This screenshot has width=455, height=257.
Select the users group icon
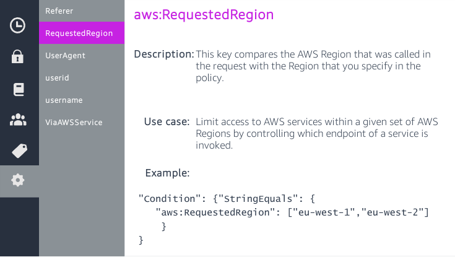coord(18,120)
